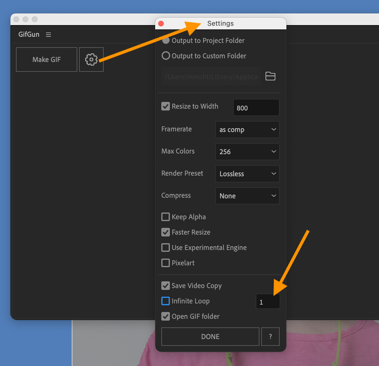Open the Render Preset dropdown showing Lossless
Viewport: 379px width, 366px height.
pos(247,174)
